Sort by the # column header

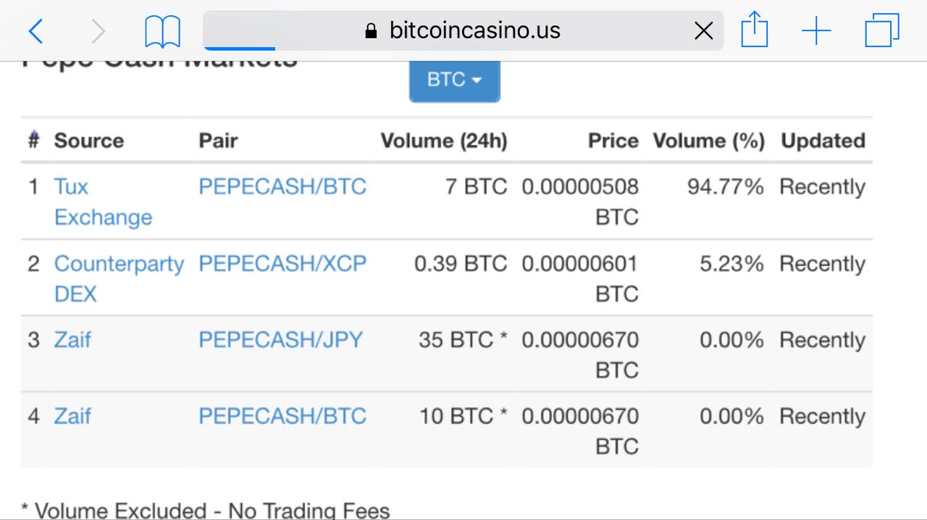[x=33, y=140]
